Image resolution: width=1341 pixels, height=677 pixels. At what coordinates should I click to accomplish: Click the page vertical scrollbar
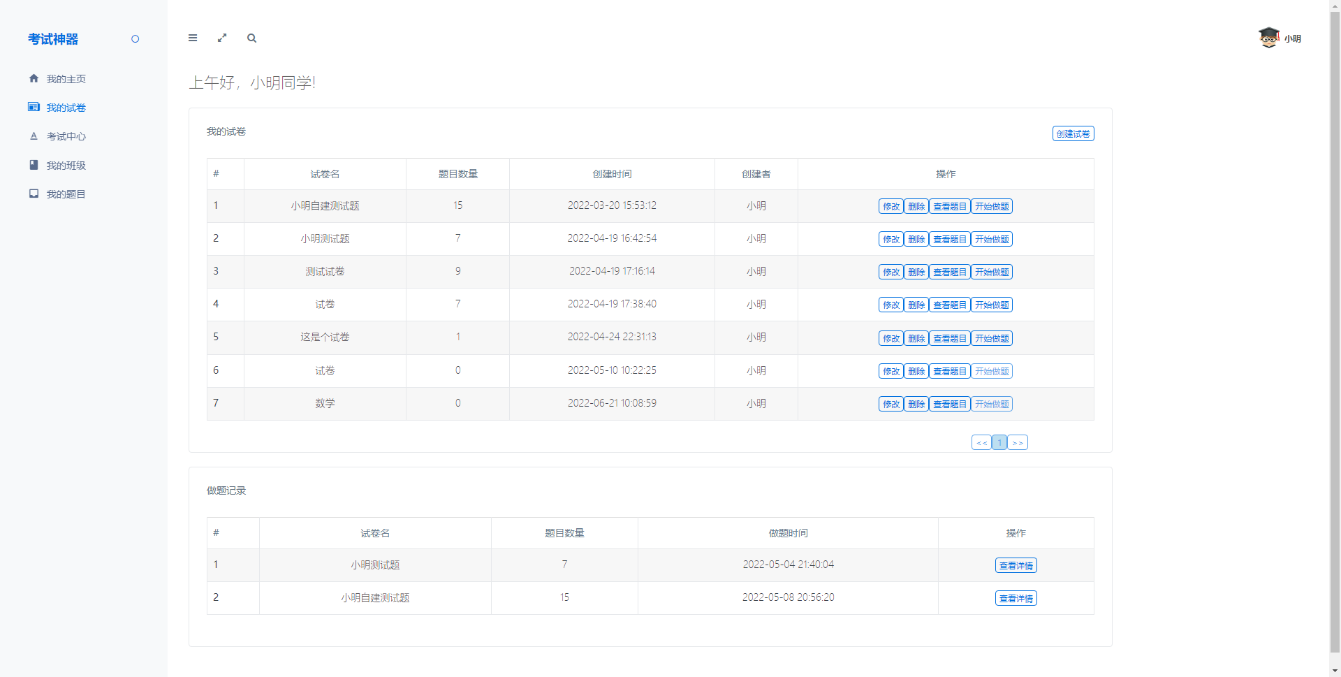pos(1335,332)
